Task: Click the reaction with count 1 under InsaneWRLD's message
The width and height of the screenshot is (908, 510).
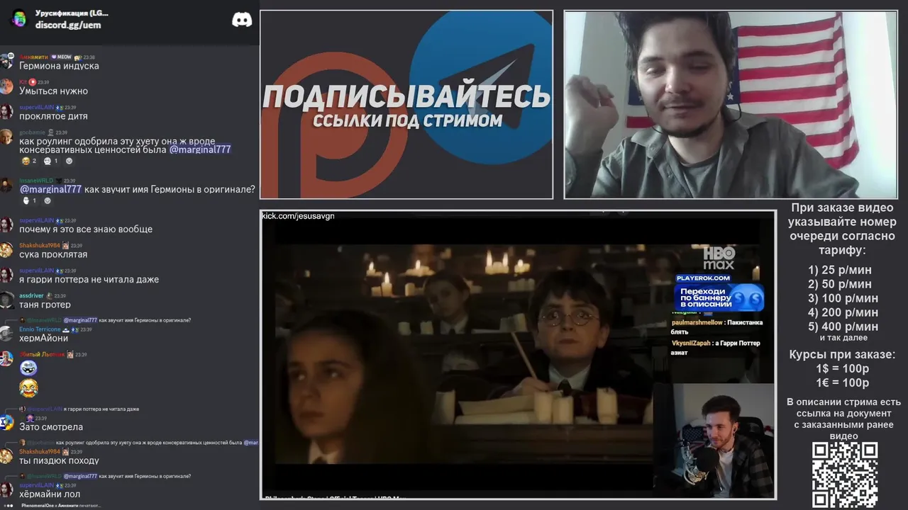Action: pyautogui.click(x=29, y=200)
